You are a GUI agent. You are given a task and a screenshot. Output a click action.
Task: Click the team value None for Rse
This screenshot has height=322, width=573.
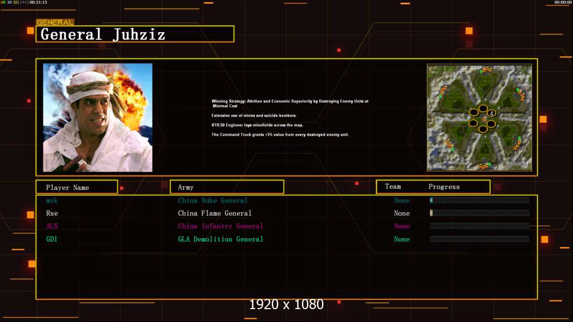tap(402, 214)
